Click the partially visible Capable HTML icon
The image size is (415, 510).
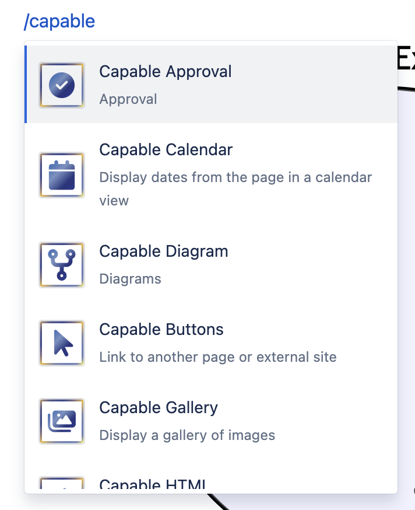62,483
